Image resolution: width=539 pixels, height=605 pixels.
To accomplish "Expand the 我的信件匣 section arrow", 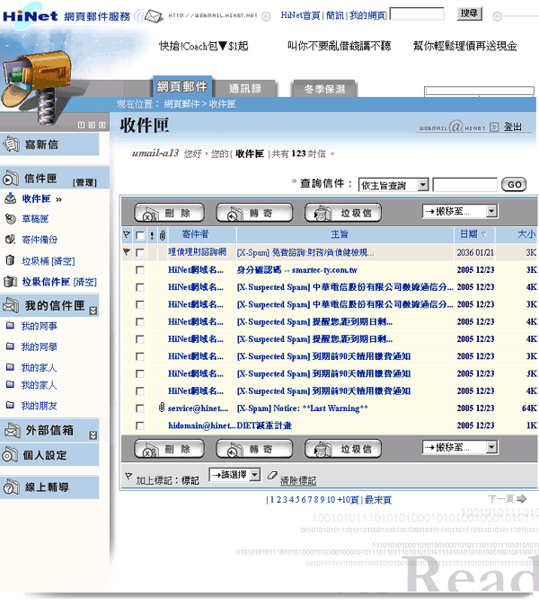I will (93, 311).
